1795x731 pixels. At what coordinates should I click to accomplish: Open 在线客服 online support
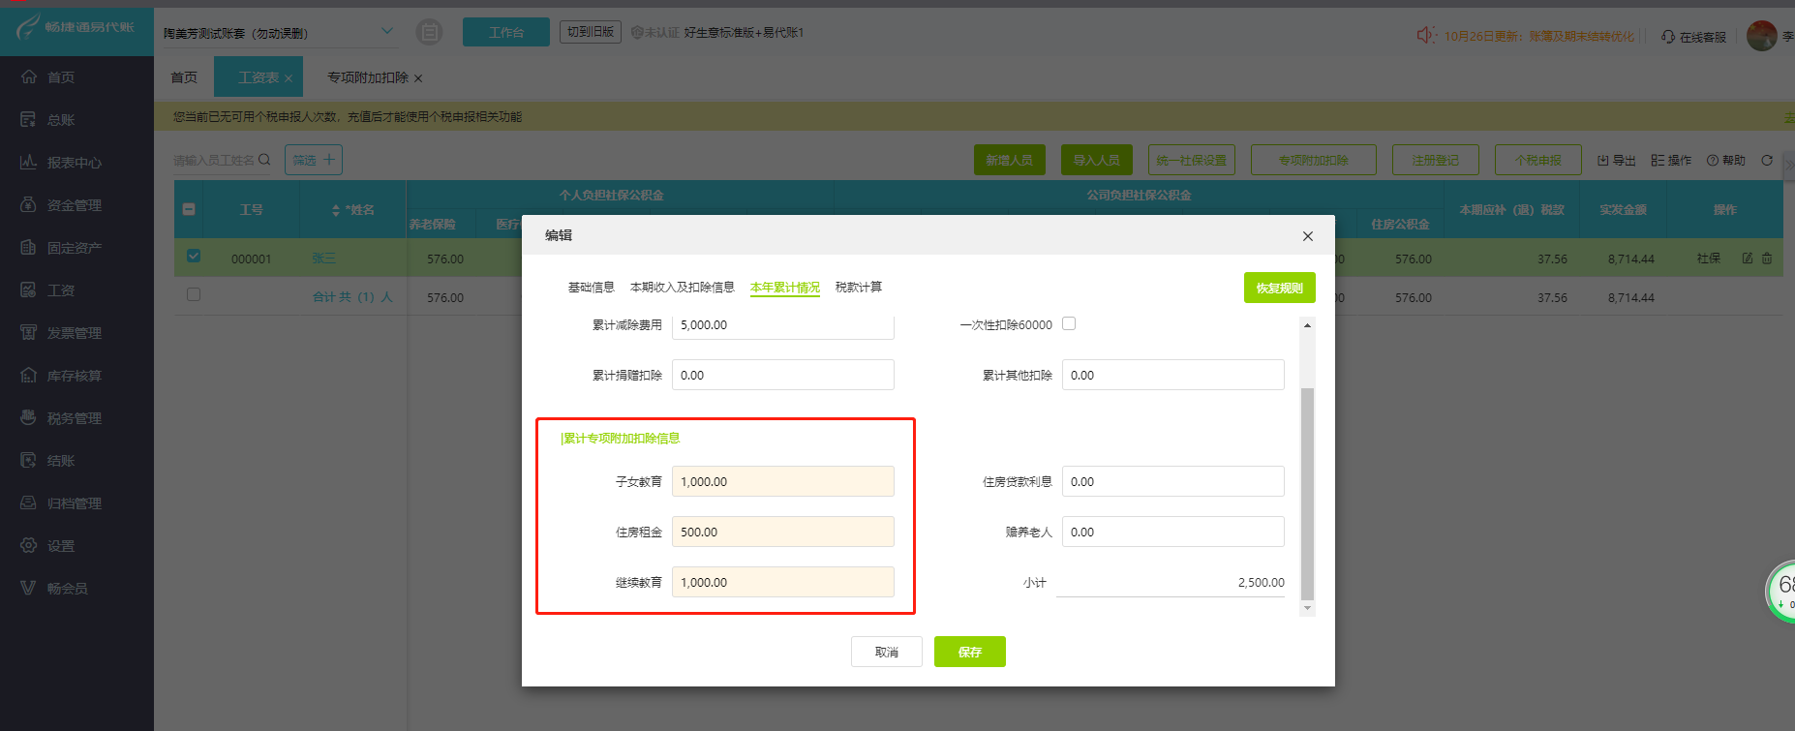[1694, 37]
